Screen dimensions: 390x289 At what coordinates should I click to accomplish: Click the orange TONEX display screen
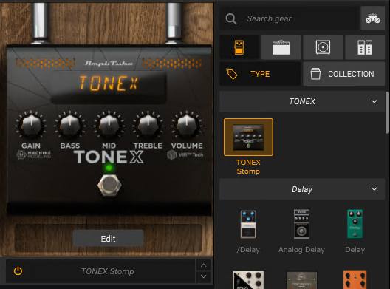tap(109, 87)
